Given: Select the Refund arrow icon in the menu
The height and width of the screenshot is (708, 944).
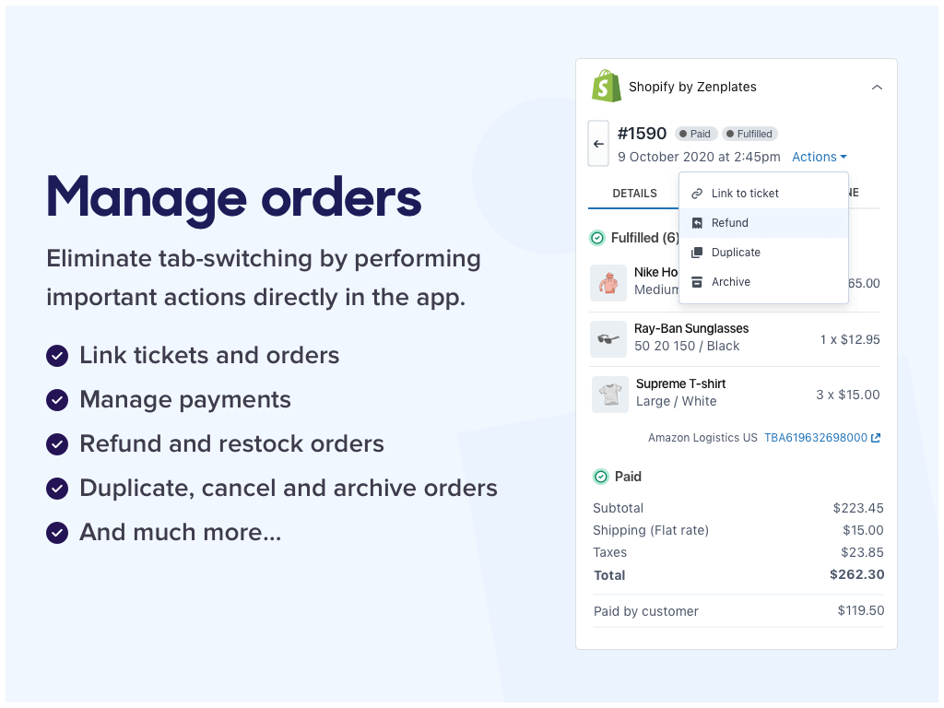Looking at the screenshot, I should [x=696, y=222].
